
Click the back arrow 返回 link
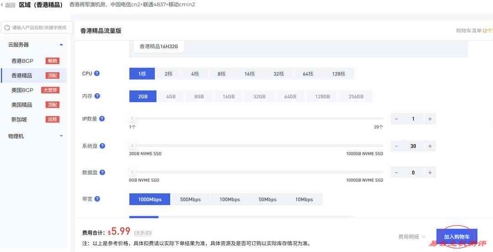click(8, 5)
